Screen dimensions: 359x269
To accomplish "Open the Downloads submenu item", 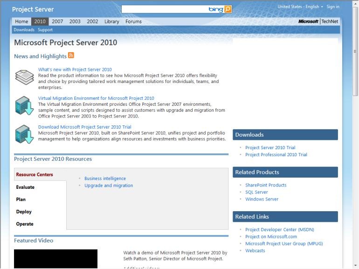I will [24, 30].
